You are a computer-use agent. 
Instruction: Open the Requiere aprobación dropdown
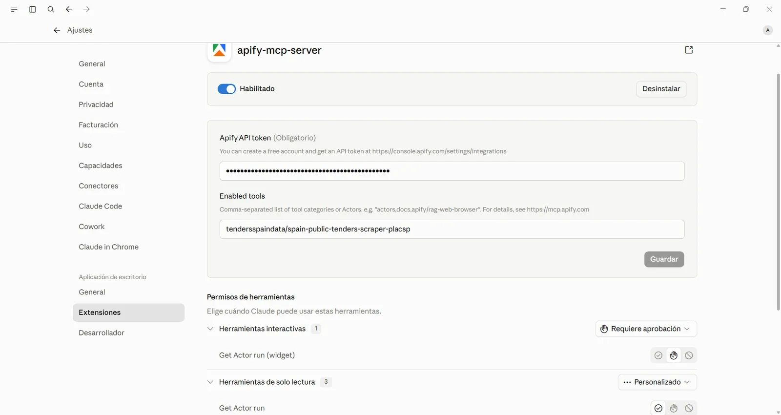click(646, 329)
